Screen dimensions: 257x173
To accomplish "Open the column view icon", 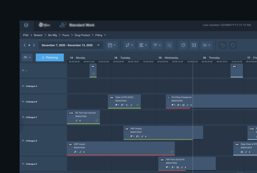I will coord(194,45).
